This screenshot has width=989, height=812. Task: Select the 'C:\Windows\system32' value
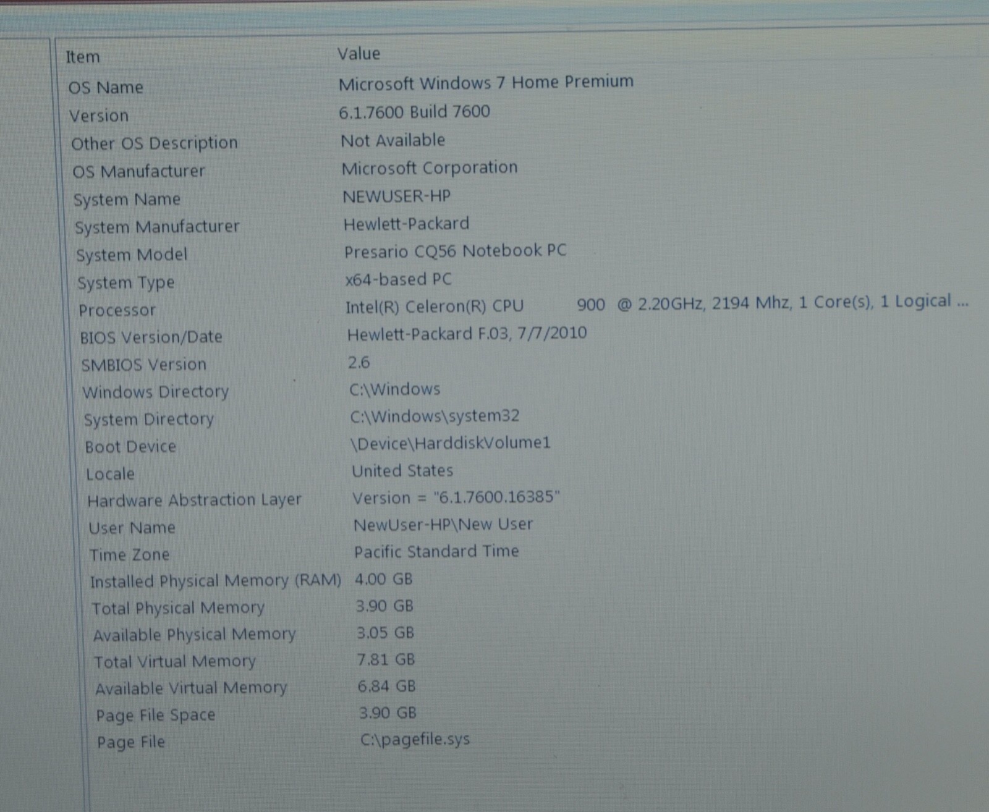tap(435, 417)
